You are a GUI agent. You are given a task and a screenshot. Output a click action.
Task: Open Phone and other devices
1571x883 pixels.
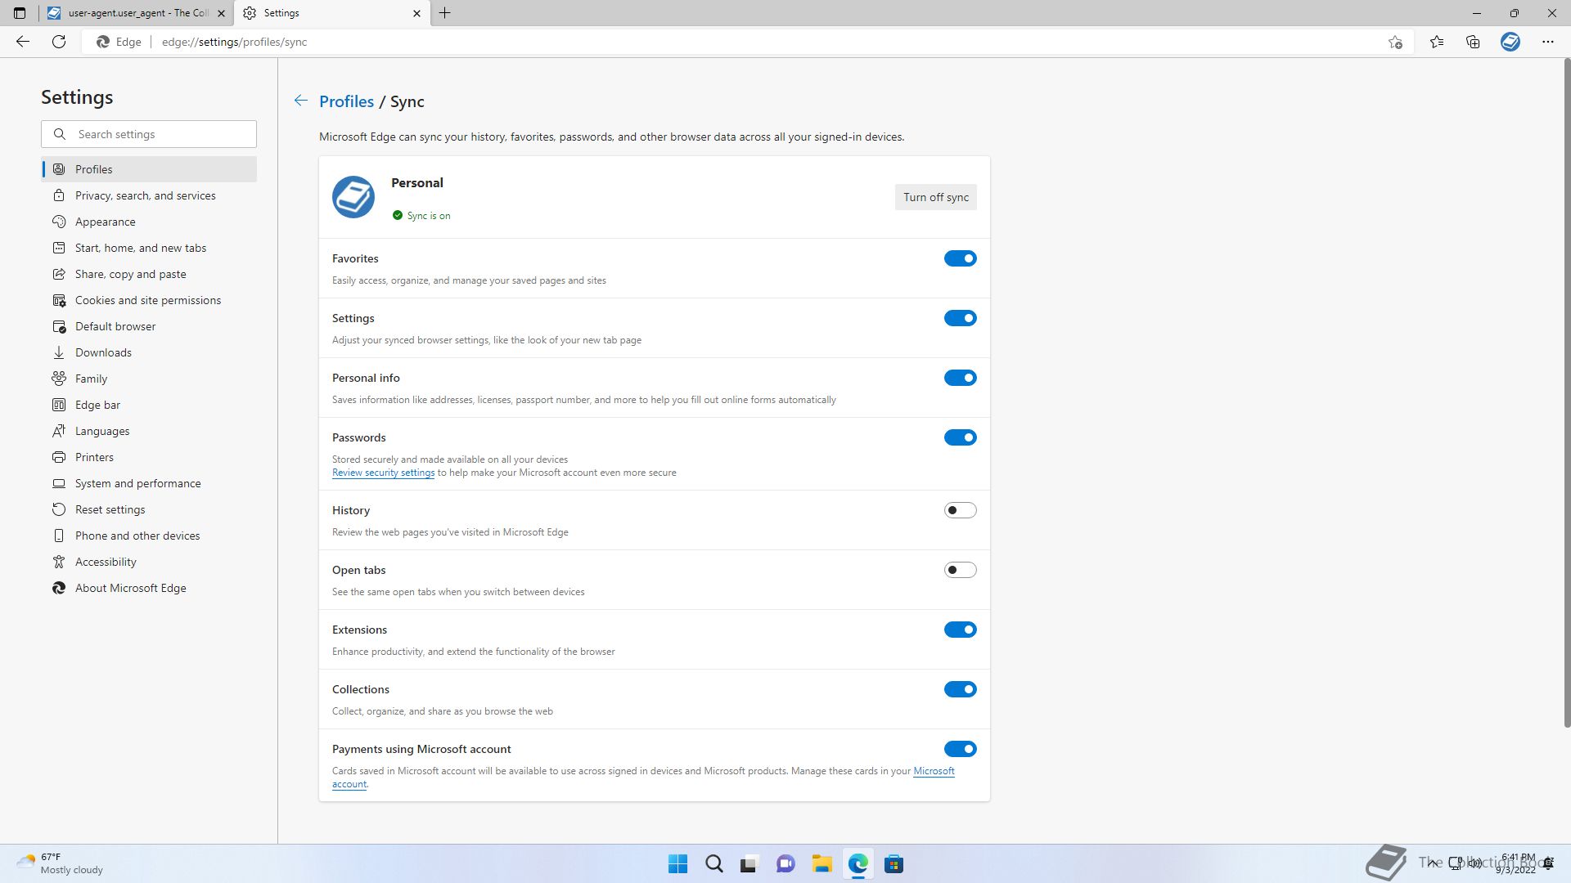coord(149,536)
